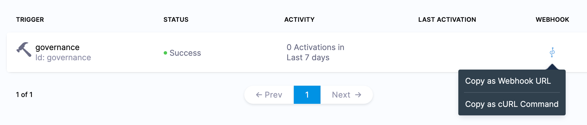The height and width of the screenshot is (125, 587).
Task: Select Copy as Webhook URL
Action: (x=508, y=81)
